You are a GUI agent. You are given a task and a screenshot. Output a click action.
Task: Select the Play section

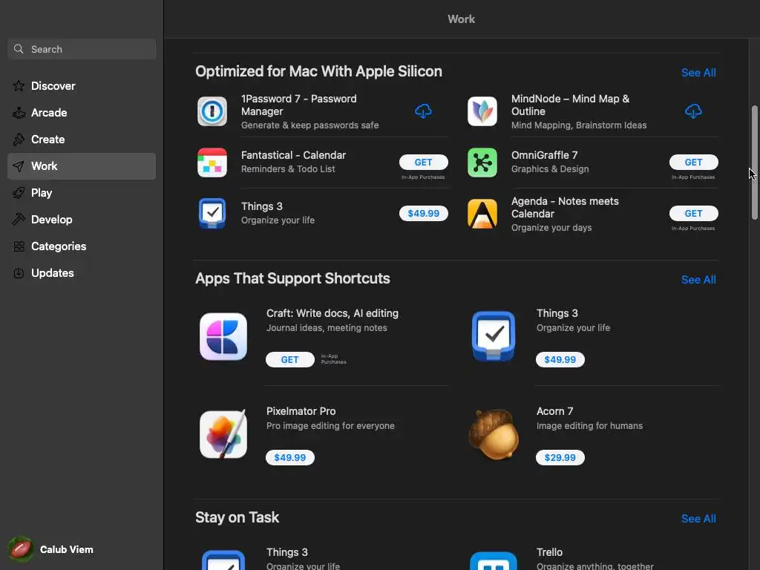(x=82, y=193)
